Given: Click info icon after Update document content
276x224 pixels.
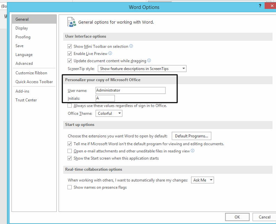Looking at the screenshot, I should (149, 61).
